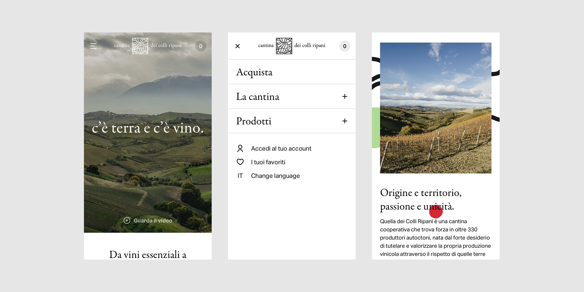
Task: Open Accedi al tuo account link
Action: pos(281,148)
